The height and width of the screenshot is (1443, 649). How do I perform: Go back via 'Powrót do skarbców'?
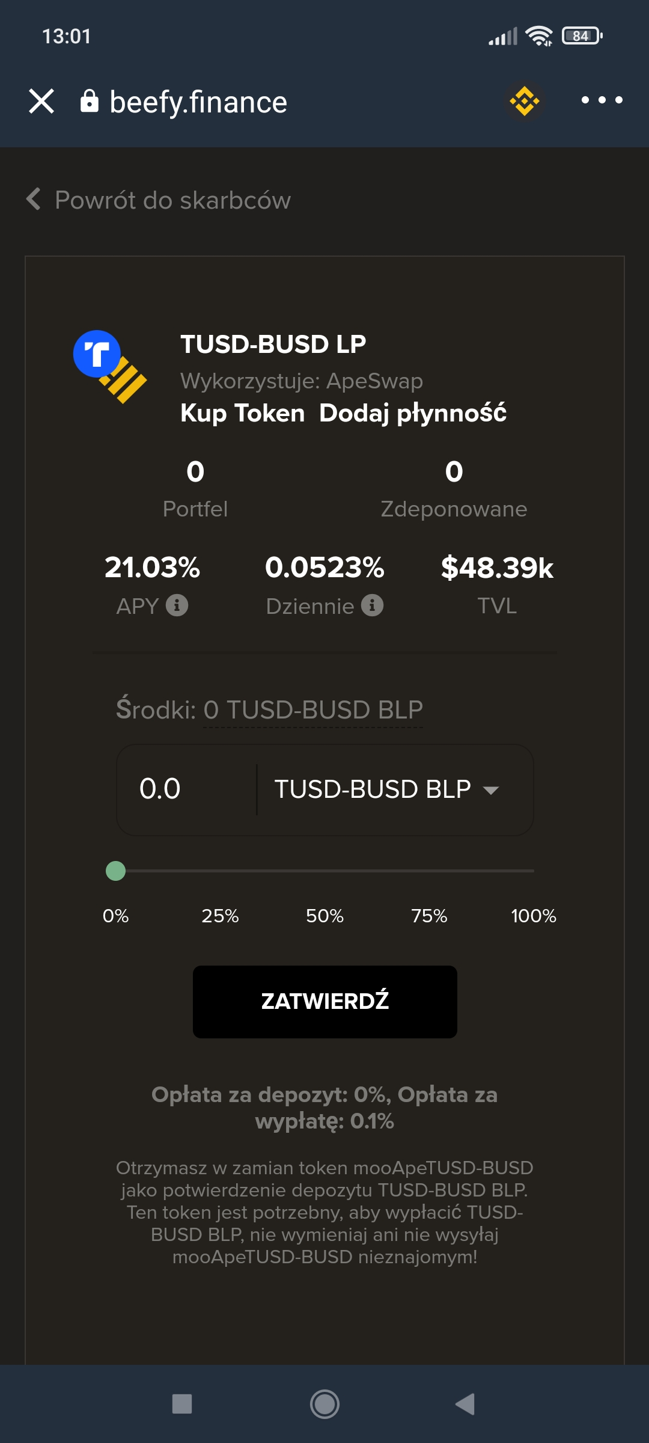(x=159, y=200)
